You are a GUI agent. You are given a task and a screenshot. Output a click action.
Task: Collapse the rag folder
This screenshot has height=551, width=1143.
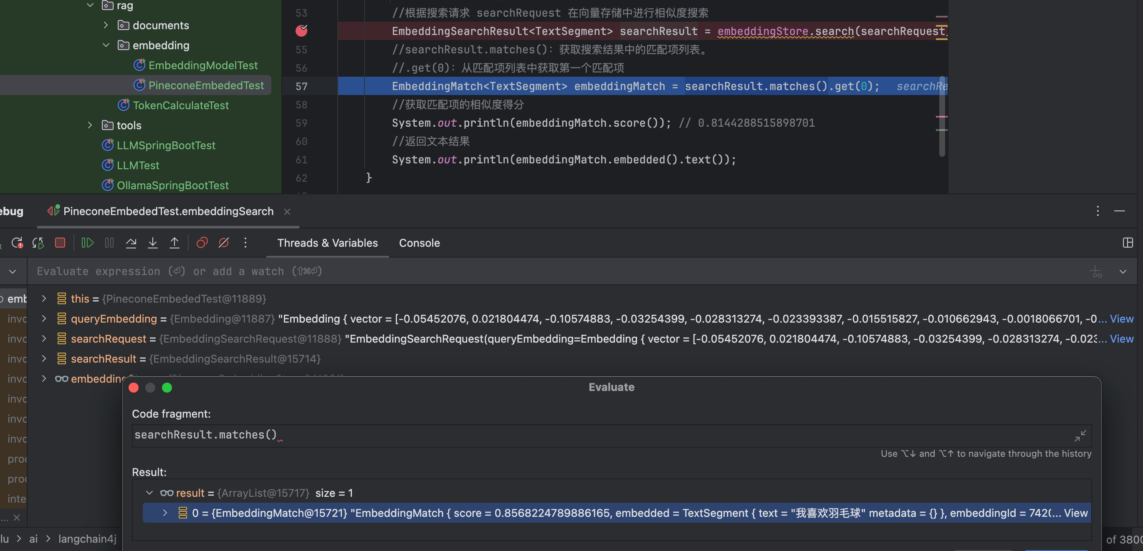click(x=90, y=5)
